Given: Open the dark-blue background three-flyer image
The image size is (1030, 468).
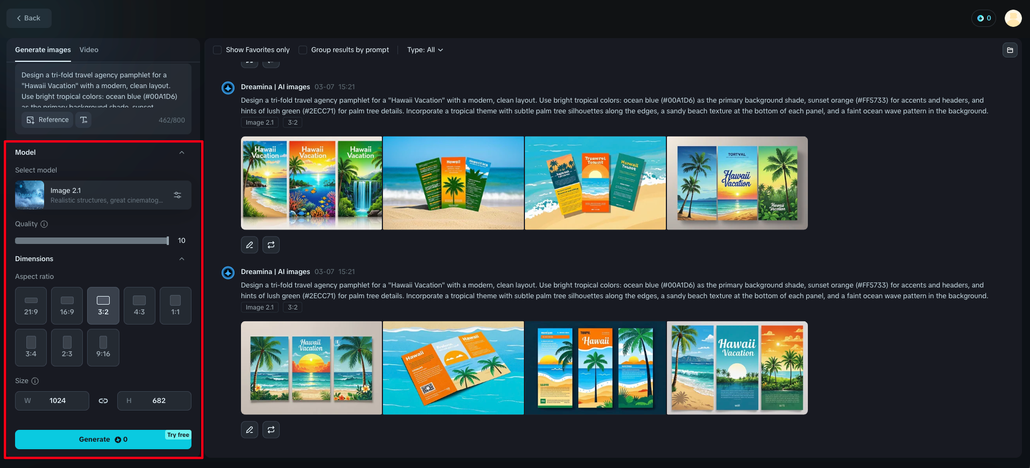Looking at the screenshot, I should tap(595, 368).
